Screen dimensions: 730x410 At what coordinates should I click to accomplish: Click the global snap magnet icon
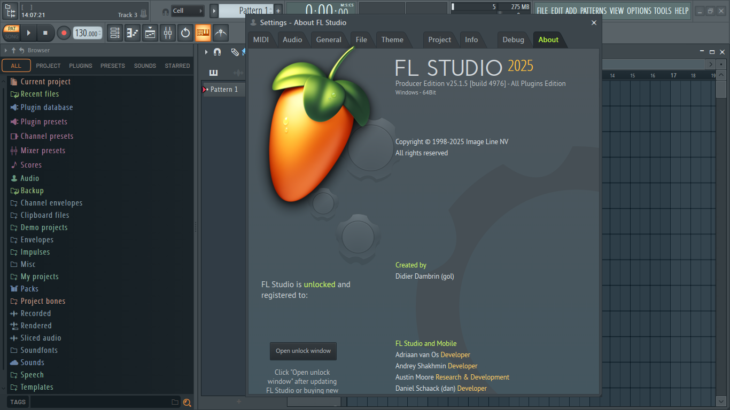166,11
